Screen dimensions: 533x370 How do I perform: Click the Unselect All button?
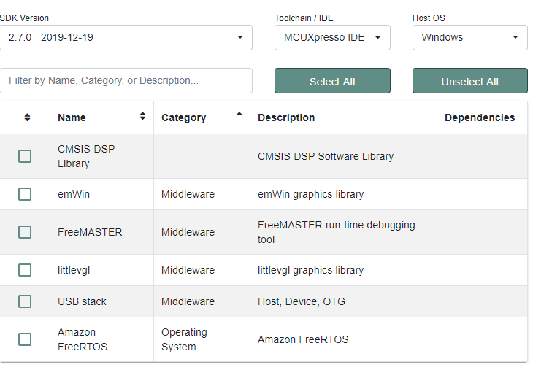pos(469,81)
